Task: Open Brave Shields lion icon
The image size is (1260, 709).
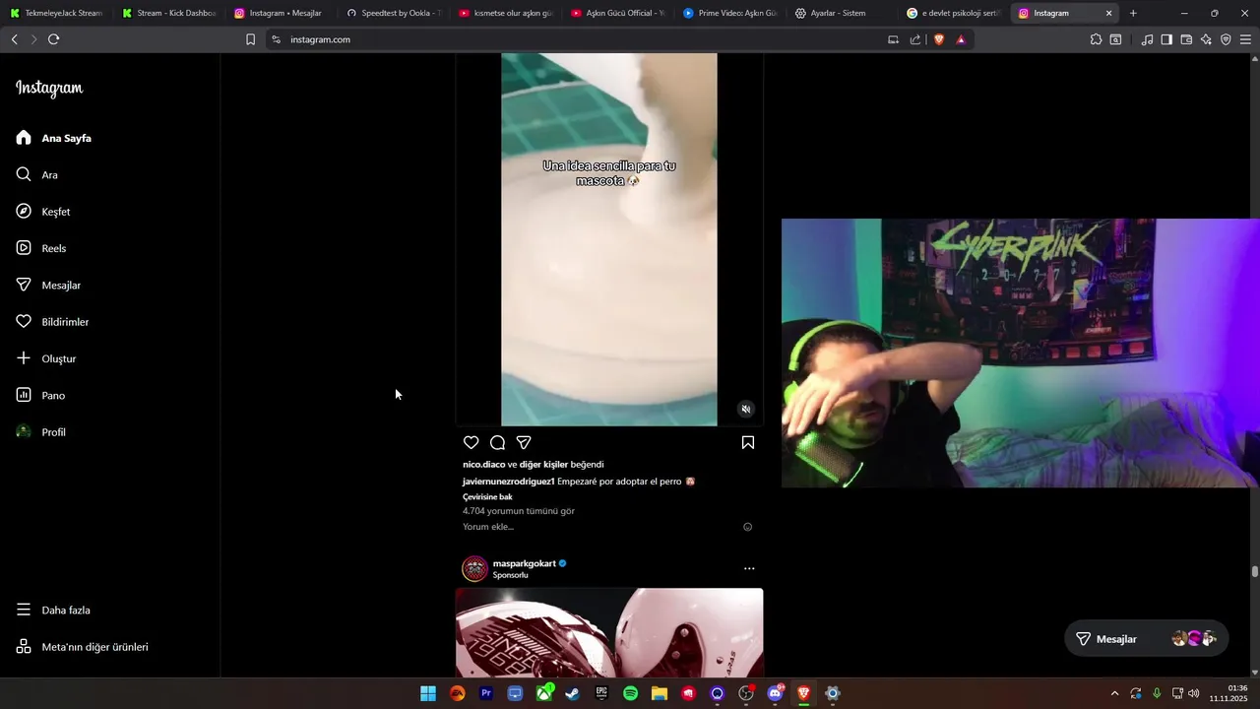Action: pos(939,39)
